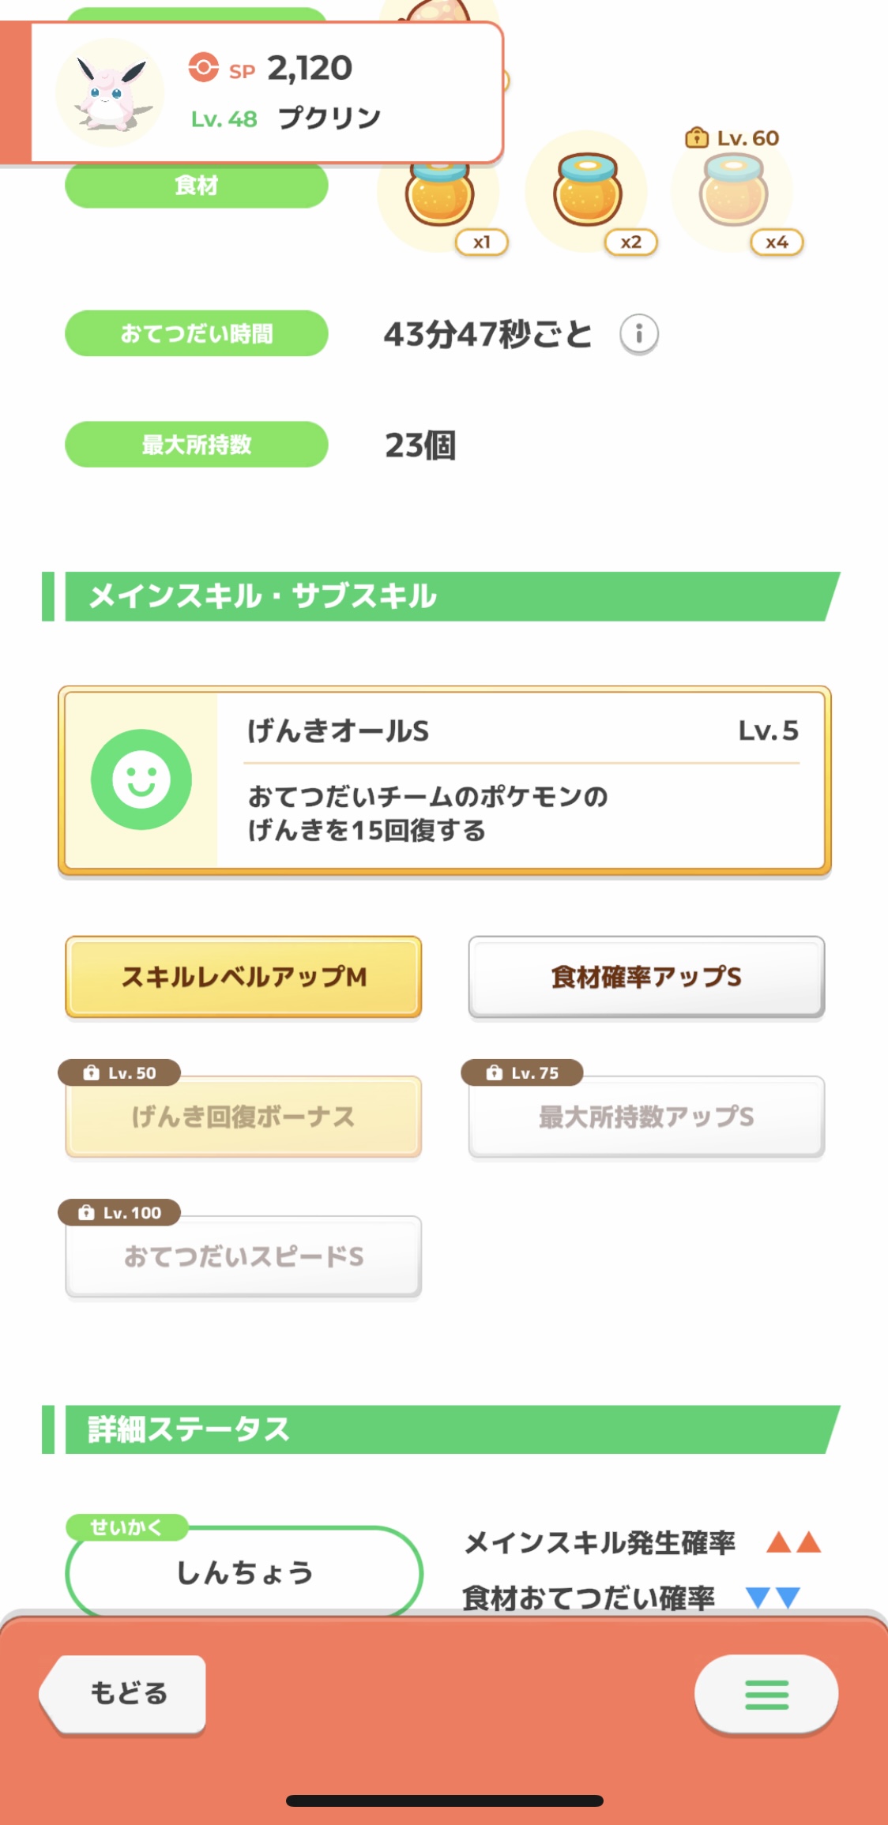This screenshot has width=888, height=1825.
Task: Tap the locked おてつだいスピードS sub skill
Action: click(x=243, y=1257)
